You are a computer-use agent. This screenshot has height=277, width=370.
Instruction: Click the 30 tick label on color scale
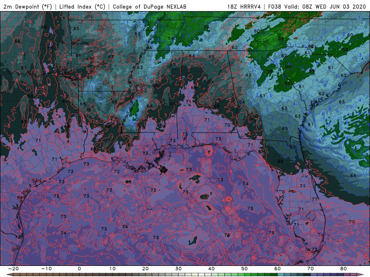[x=179, y=269]
